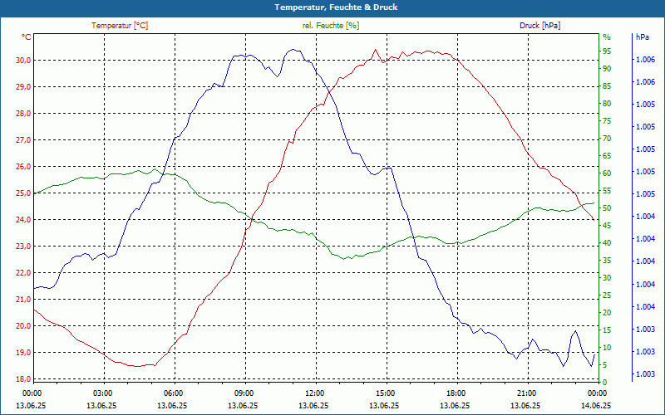665x415 pixels.
Task: Click the "21,0" temperature axis tick
Action: pyautogui.click(x=23, y=300)
